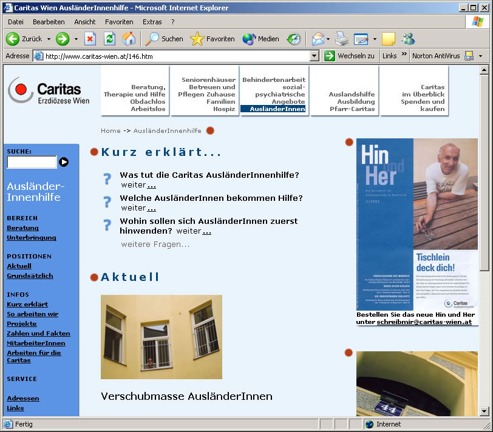493x432 pixels.
Task: Click the page icon beside the address URL
Action: click(38, 56)
